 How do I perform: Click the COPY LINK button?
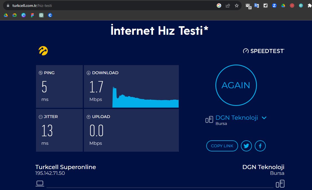pyautogui.click(x=222, y=146)
